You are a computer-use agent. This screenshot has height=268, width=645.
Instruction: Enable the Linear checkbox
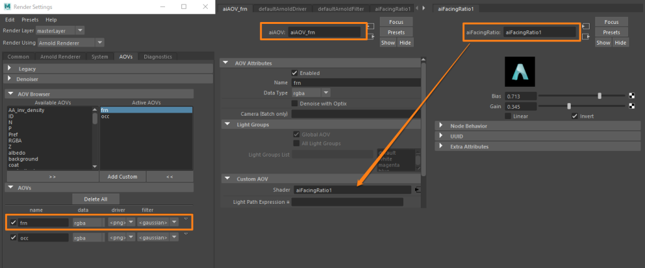508,116
